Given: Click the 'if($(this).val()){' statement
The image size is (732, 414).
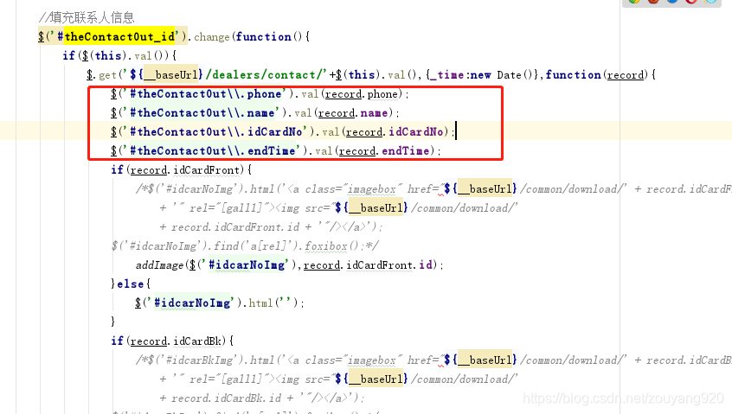Looking at the screenshot, I should (x=119, y=56).
